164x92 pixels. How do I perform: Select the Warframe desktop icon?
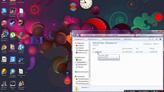[21, 60]
